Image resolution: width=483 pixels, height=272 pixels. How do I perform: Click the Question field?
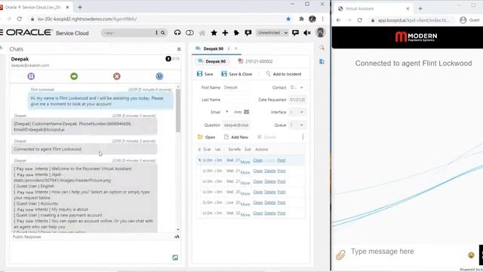point(236,125)
